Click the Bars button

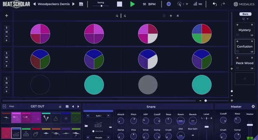245,14
